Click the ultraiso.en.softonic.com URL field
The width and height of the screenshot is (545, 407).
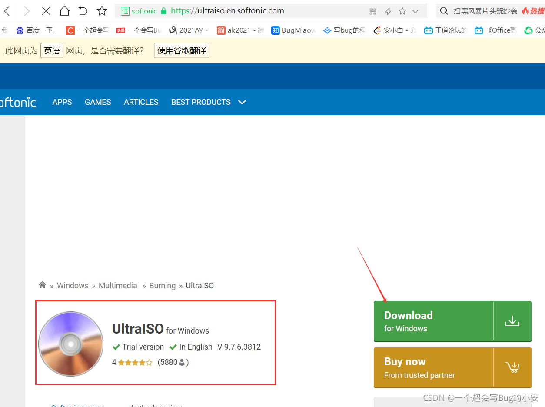coord(227,11)
